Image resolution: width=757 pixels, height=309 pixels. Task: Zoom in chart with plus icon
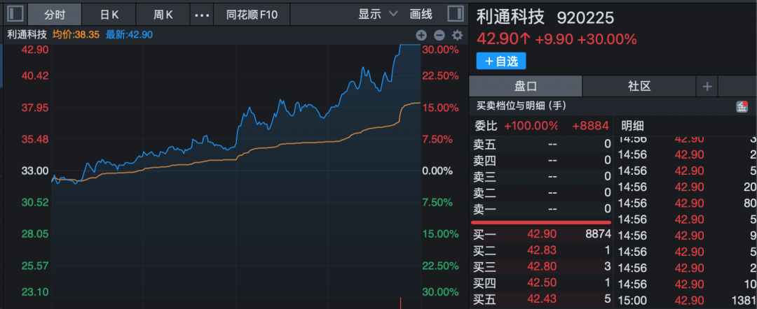pos(421,35)
